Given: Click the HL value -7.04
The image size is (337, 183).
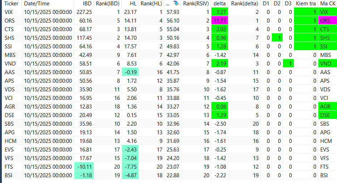Looking at the screenshot, I should click(x=130, y=158).
